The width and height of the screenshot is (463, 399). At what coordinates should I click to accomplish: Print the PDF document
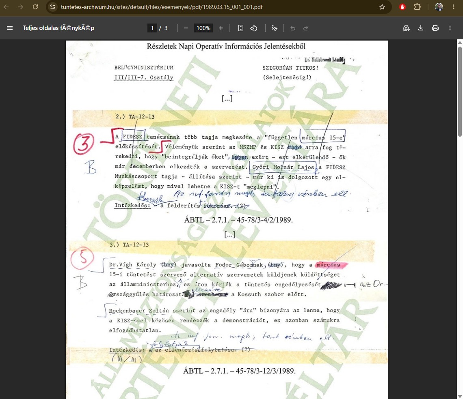point(435,28)
